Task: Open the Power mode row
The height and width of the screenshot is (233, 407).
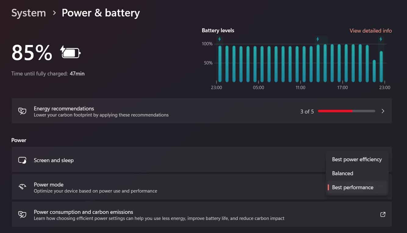Action: [x=152, y=187]
